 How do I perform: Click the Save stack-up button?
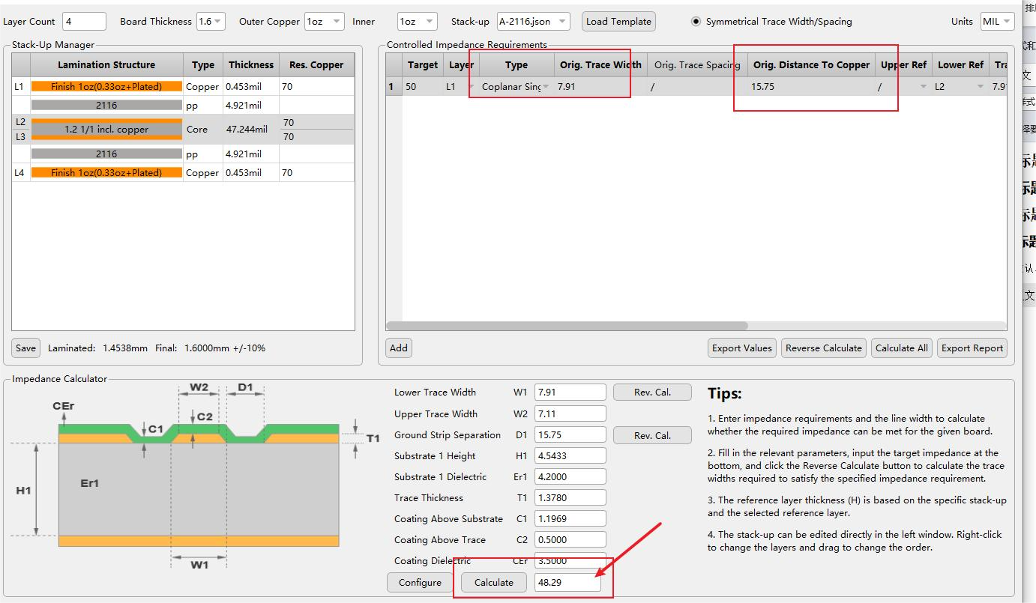[x=25, y=348]
